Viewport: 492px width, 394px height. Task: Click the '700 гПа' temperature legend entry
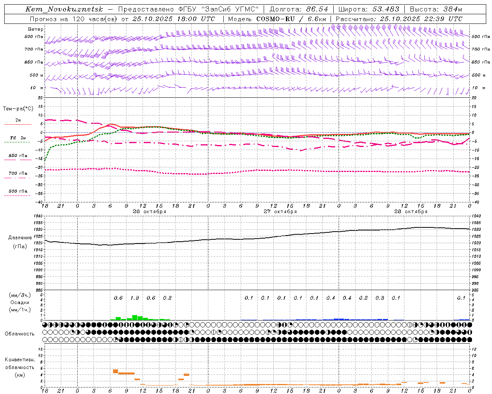click(18, 174)
